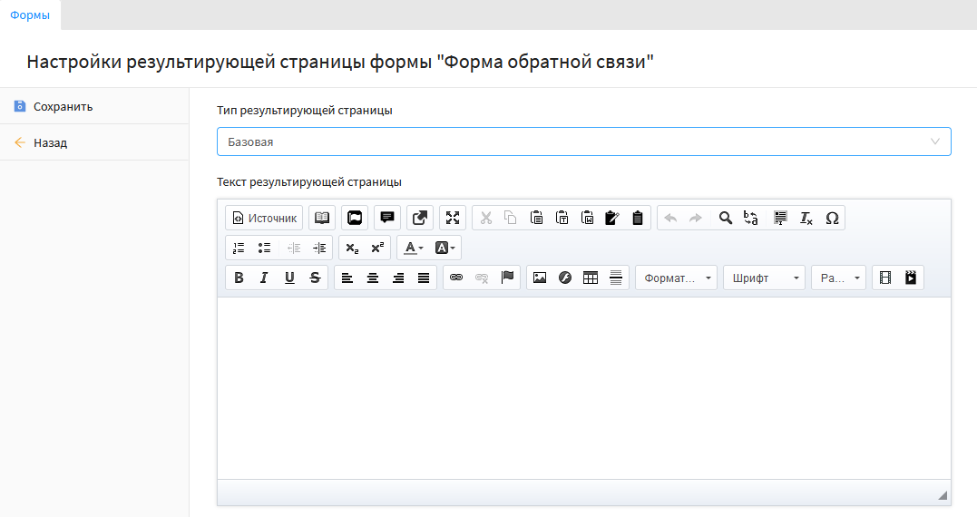Screen dimensions: 977x517
Task: Insert a numbered list
Action: (x=239, y=248)
